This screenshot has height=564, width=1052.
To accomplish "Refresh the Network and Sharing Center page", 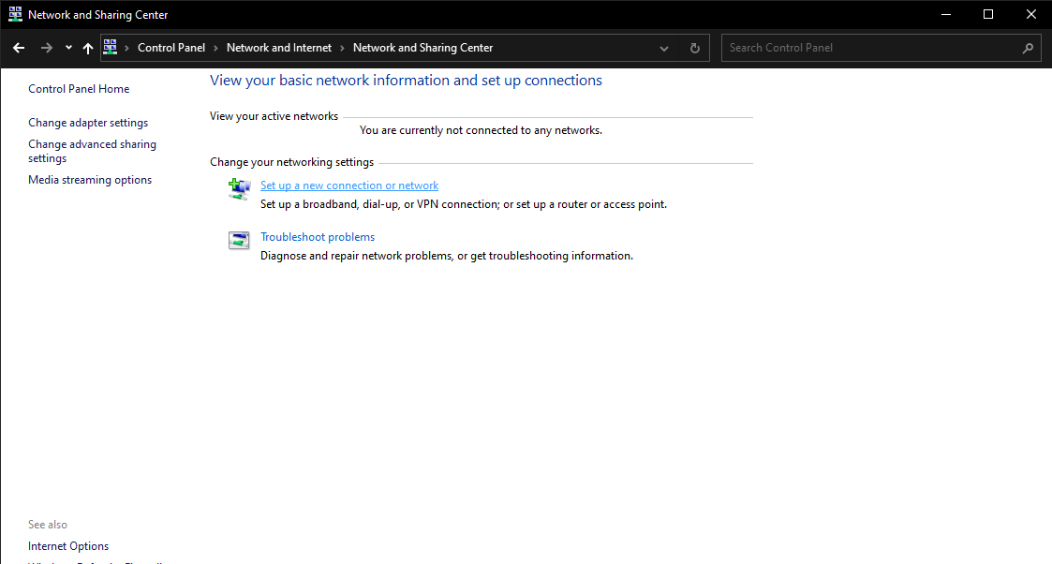I will (695, 49).
